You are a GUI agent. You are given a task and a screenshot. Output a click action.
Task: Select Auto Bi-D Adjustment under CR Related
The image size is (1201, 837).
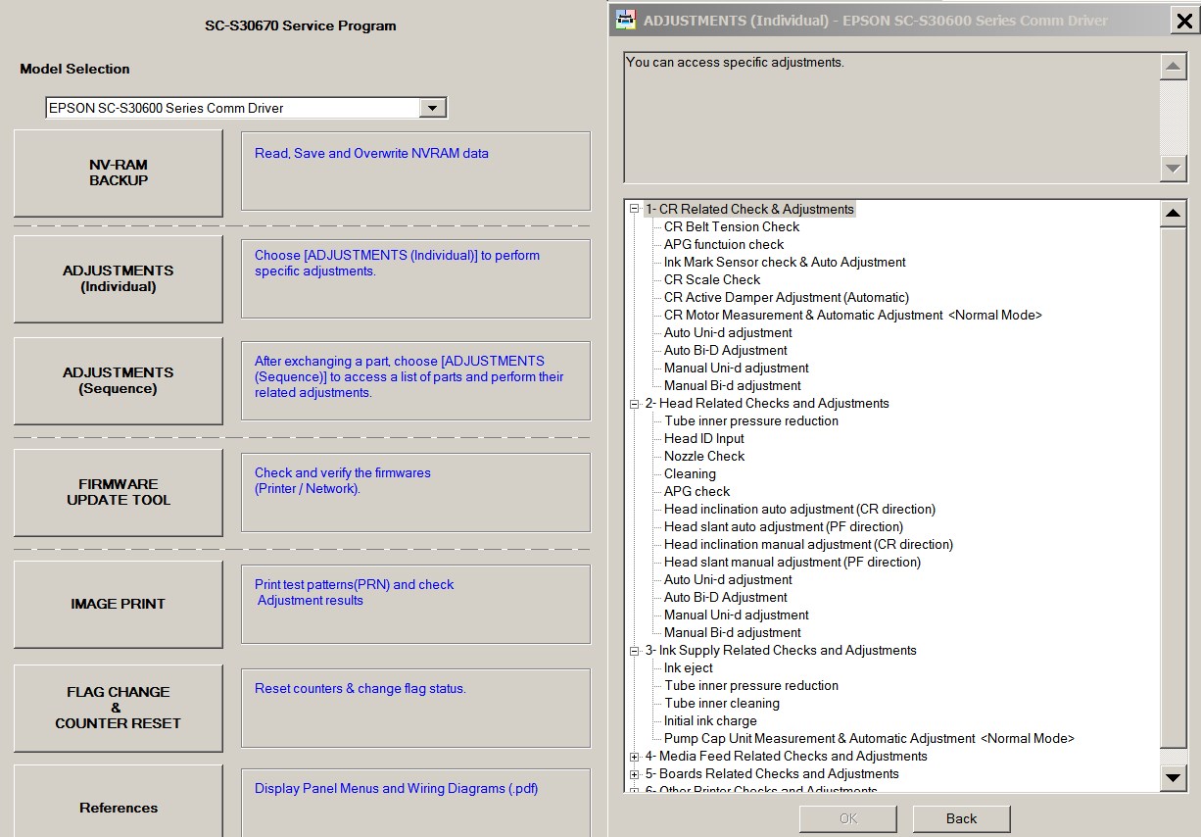pos(726,350)
